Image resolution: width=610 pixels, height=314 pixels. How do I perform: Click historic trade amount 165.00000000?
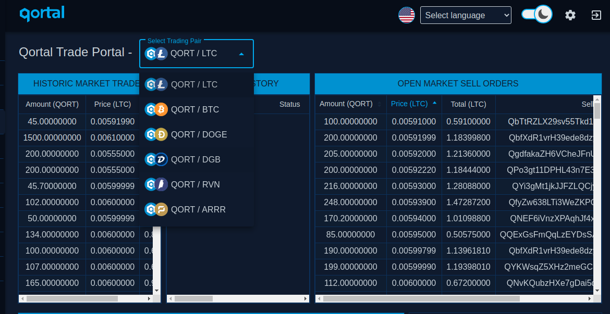click(x=52, y=283)
